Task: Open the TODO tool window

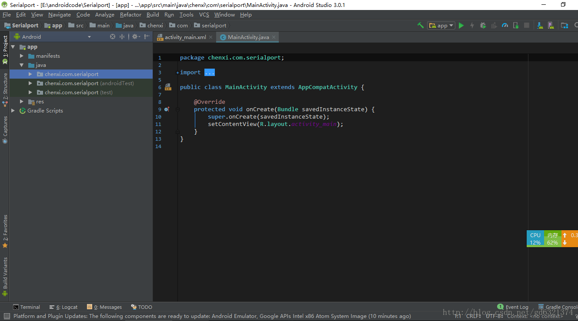Action: 142,307
